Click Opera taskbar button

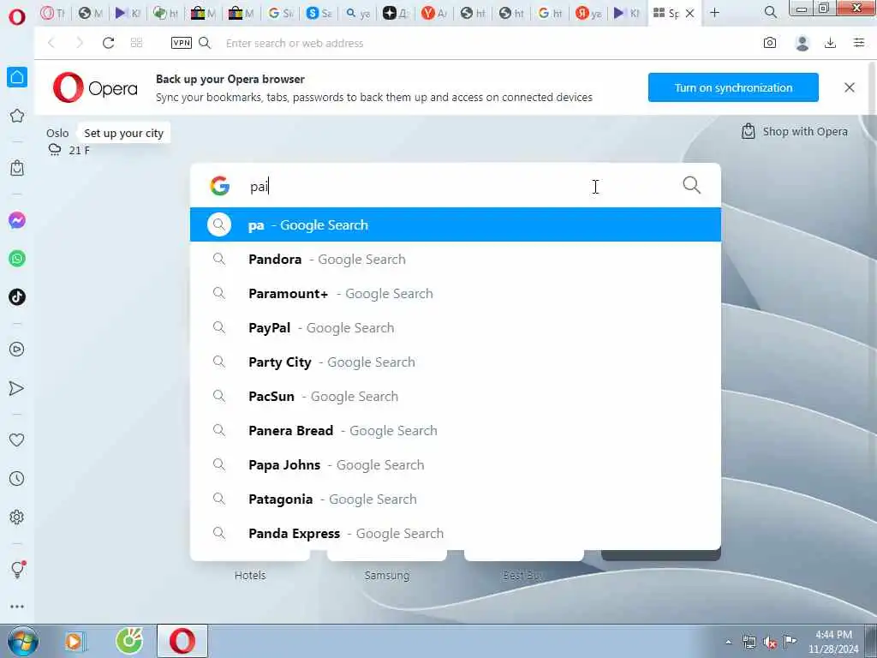pos(182,641)
